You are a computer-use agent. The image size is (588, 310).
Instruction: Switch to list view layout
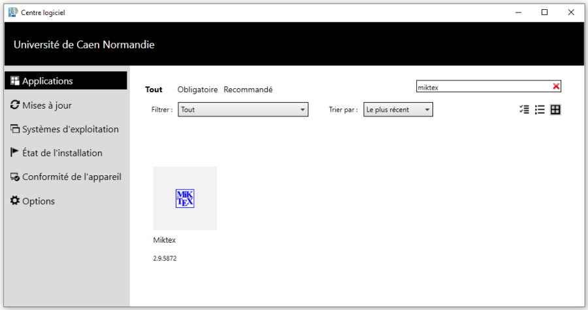coord(540,110)
